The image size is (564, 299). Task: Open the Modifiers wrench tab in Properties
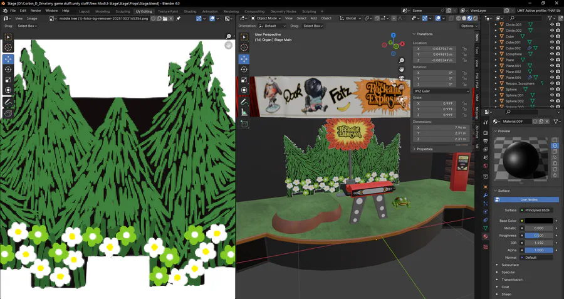486,196
